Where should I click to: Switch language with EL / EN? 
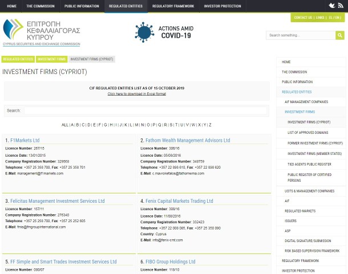tap(334, 18)
